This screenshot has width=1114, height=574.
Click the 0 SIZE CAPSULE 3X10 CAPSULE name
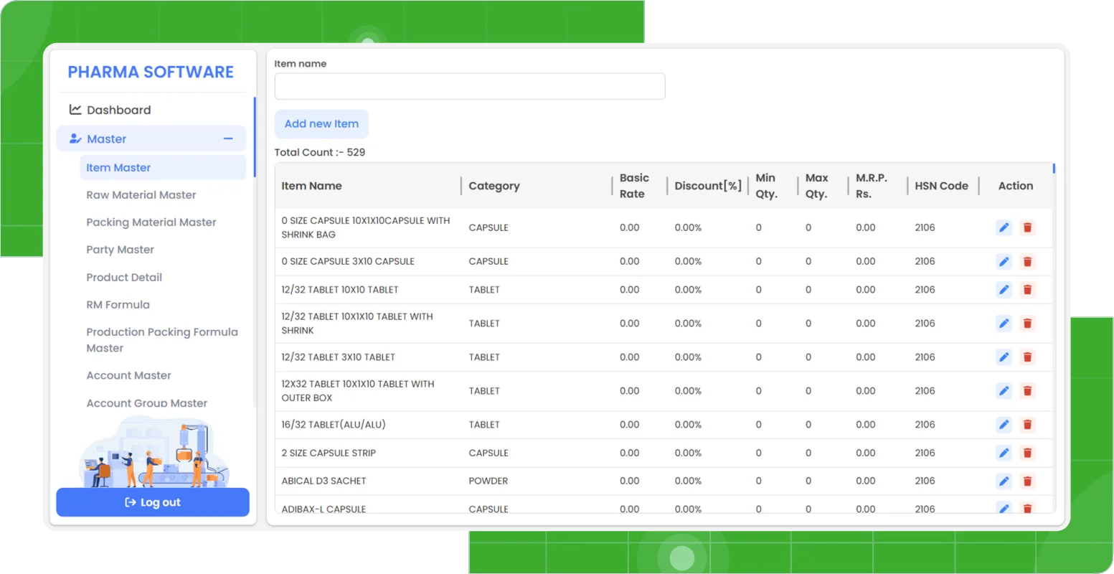click(348, 262)
